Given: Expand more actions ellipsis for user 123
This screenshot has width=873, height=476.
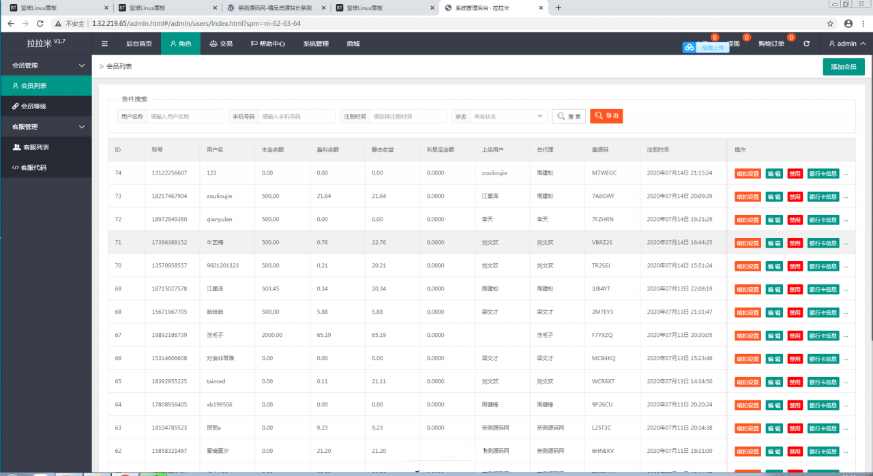Looking at the screenshot, I should click(x=846, y=173).
